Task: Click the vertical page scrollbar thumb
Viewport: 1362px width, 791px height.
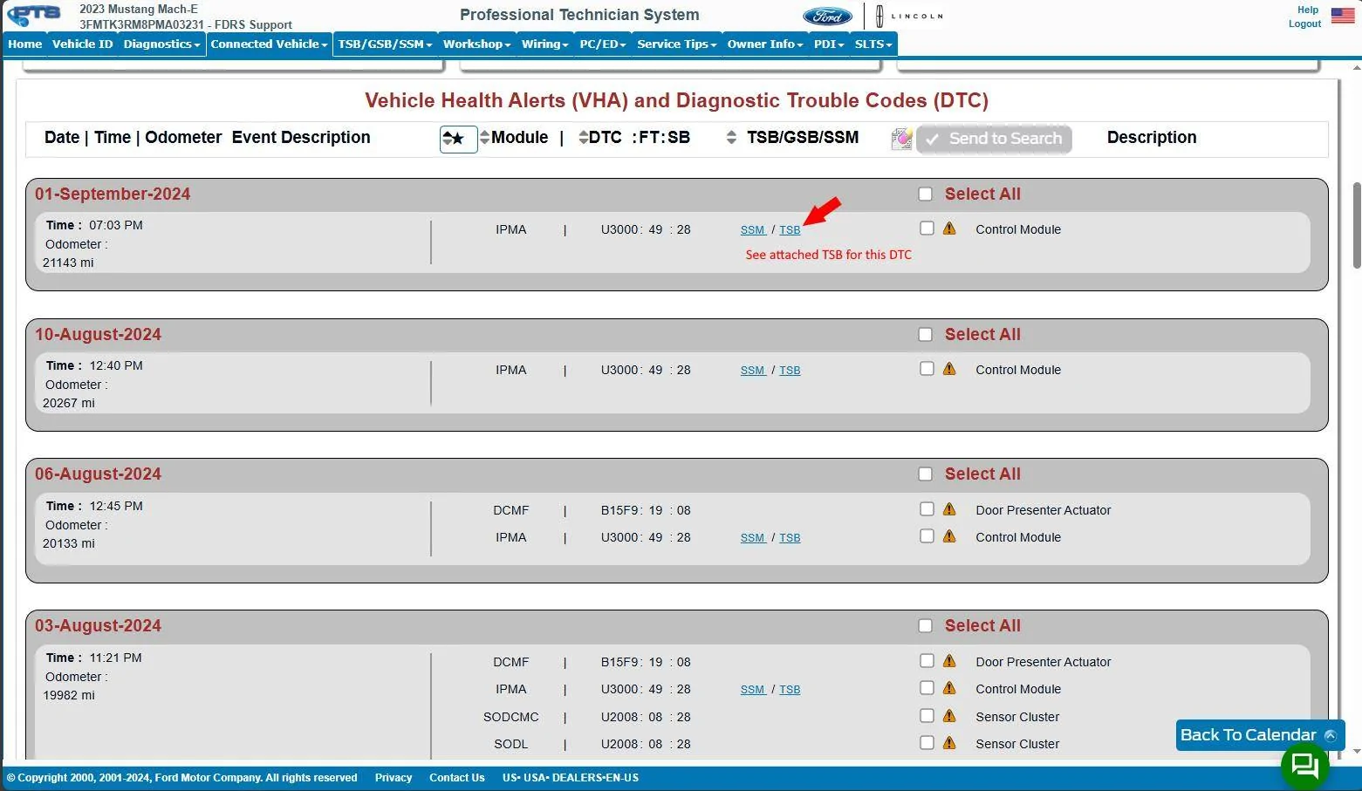Action: 1357,225
